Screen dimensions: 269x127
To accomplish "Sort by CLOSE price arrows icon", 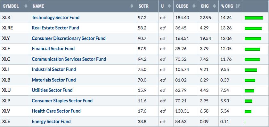I will click(194, 6).
